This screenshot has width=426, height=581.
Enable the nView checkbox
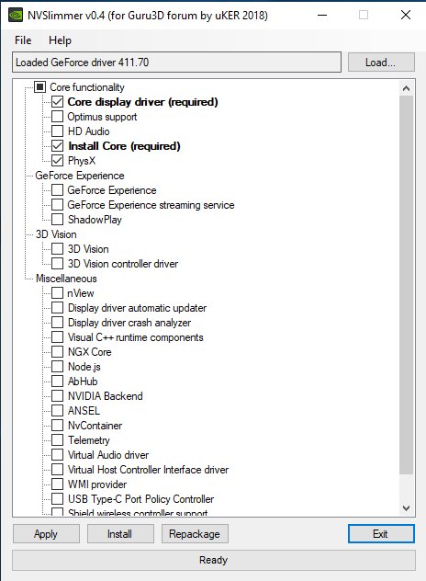point(57,292)
